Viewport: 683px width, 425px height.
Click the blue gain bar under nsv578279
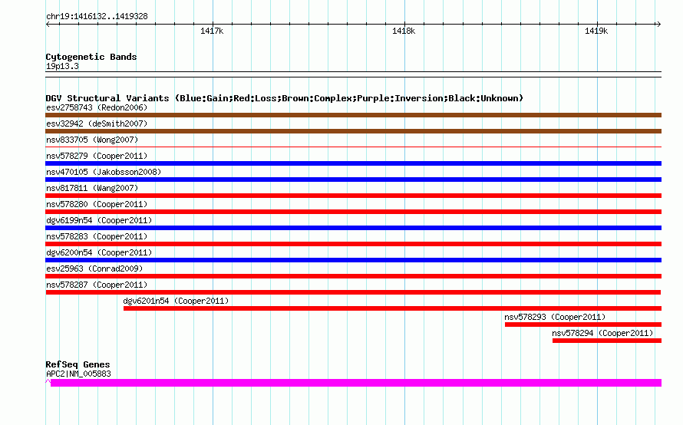point(353,163)
